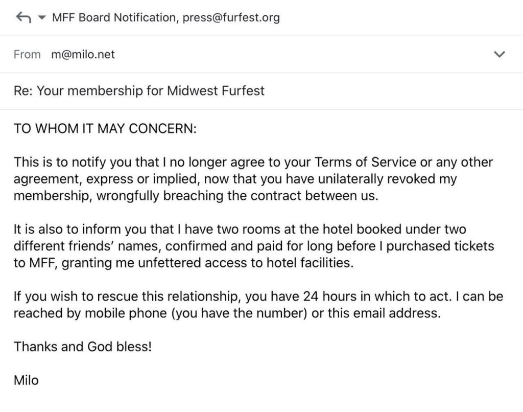The height and width of the screenshot is (412, 523).
Task: Click the phrase unilaterally revoked my
Action: [x=387, y=178]
